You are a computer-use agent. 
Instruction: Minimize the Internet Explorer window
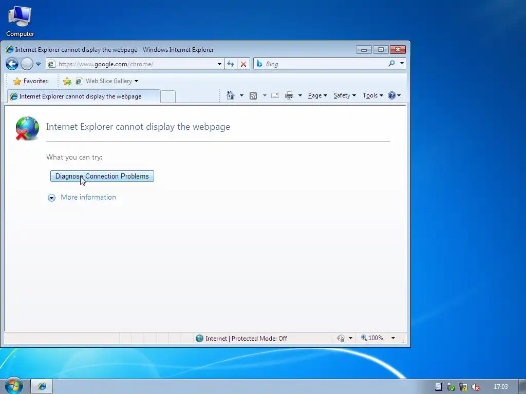[364, 50]
